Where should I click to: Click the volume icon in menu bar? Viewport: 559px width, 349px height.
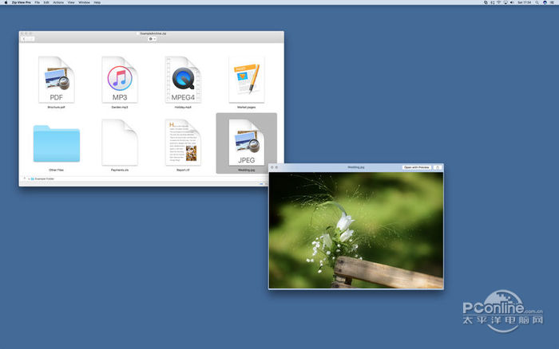point(512,2)
